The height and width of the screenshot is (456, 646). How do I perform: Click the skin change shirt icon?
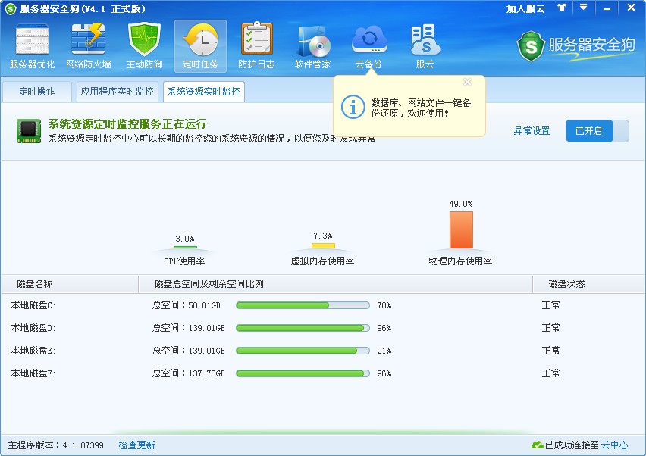[x=561, y=8]
